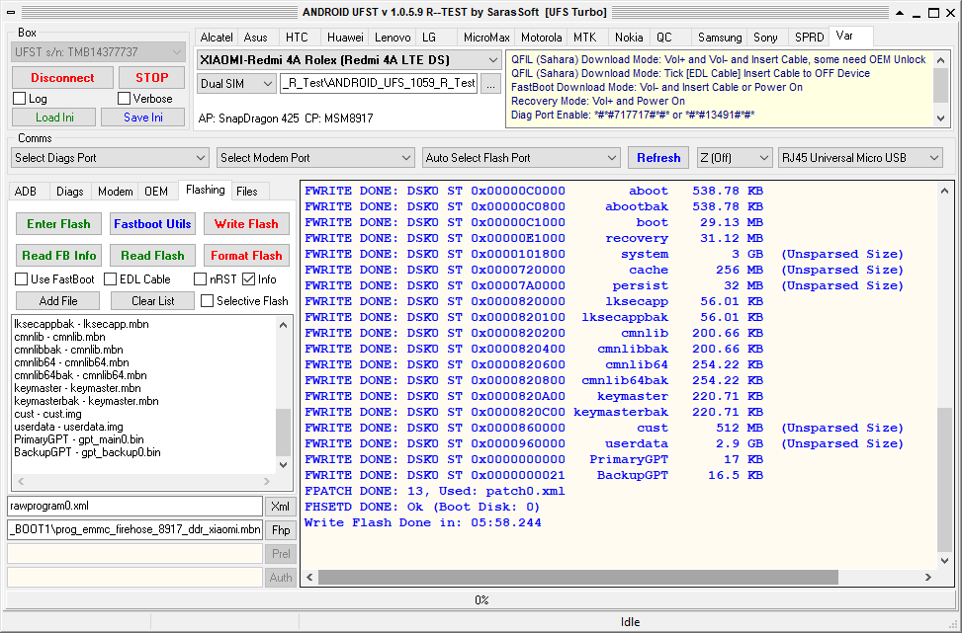This screenshot has height=633, width=962.
Task: Enable the Use FastBoot checkbox
Action: click(x=22, y=279)
